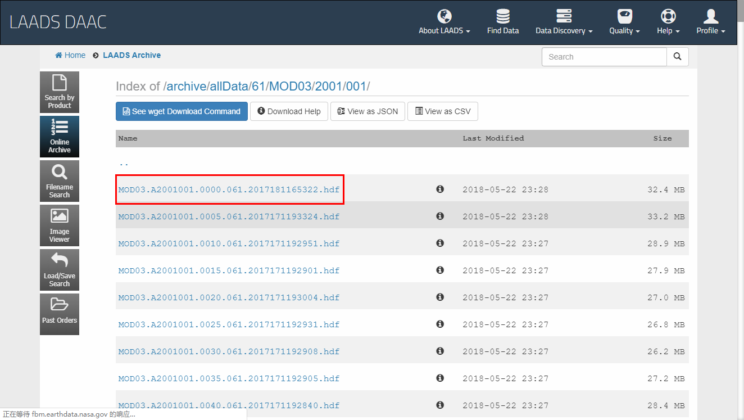Show info for the 0010 file row
Screen dimensions: 744x420
coord(440,243)
